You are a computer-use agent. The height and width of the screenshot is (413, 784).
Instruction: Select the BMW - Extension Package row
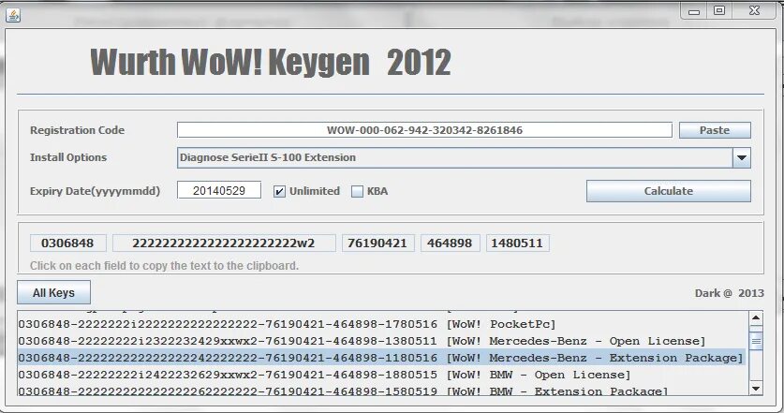point(382,390)
